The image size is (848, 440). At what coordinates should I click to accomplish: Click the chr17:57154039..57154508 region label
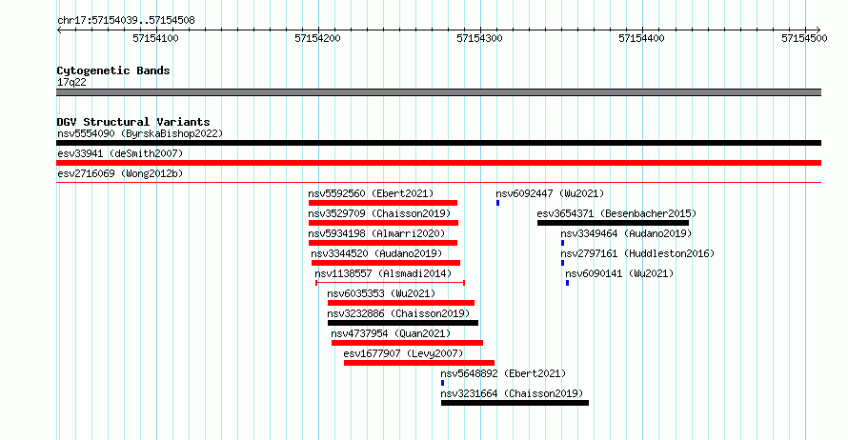click(x=126, y=21)
